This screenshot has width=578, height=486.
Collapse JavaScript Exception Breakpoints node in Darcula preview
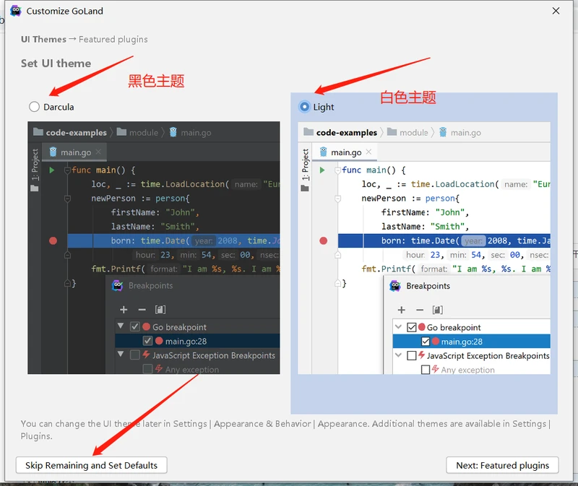point(121,355)
